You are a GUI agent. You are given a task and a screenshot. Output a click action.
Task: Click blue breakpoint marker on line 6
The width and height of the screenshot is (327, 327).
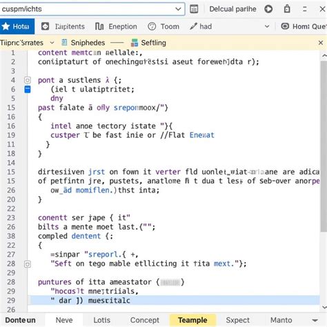point(28,89)
